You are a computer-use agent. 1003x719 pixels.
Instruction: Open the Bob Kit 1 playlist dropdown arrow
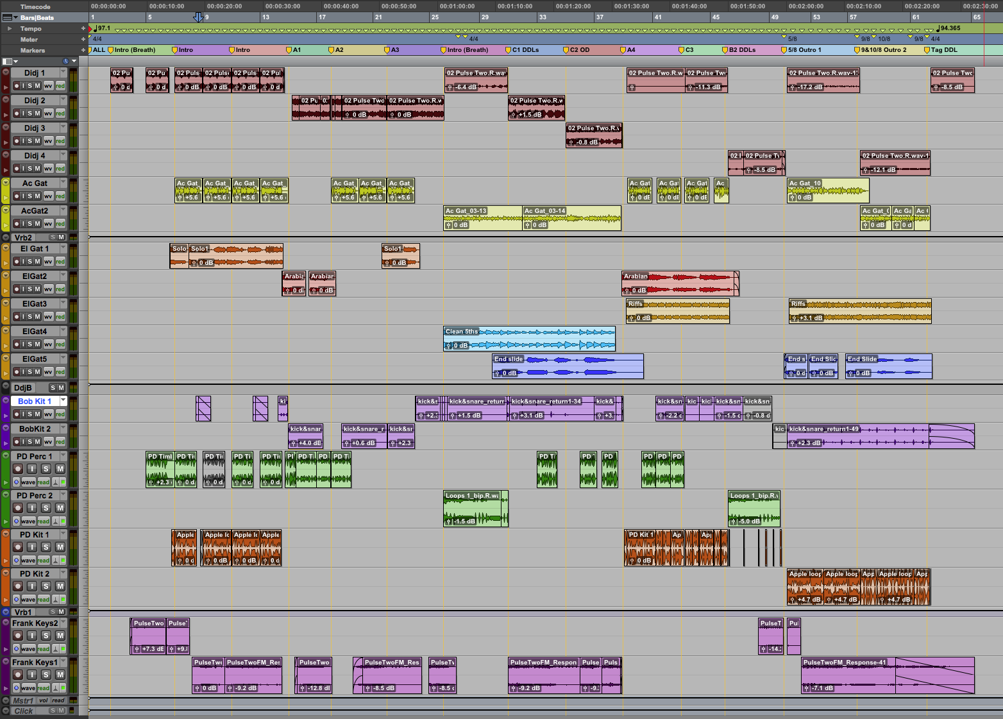coord(63,401)
